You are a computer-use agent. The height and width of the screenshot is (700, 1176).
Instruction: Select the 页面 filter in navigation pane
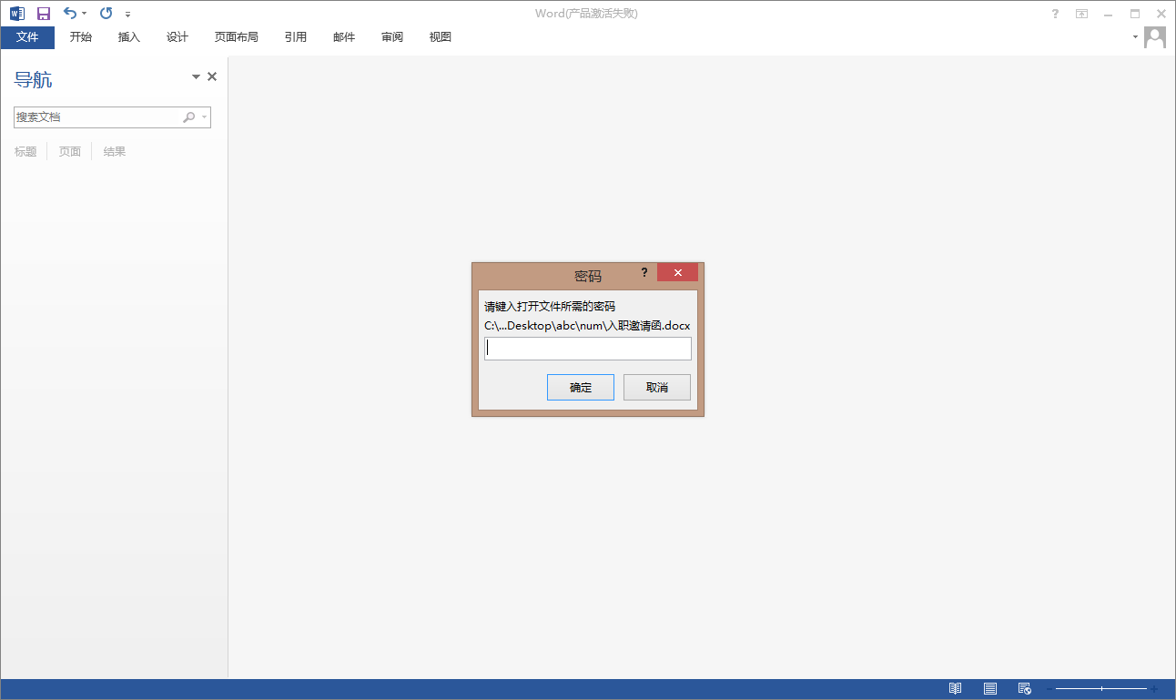click(69, 151)
